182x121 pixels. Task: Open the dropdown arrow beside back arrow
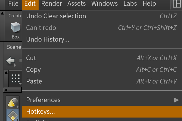point(15,65)
